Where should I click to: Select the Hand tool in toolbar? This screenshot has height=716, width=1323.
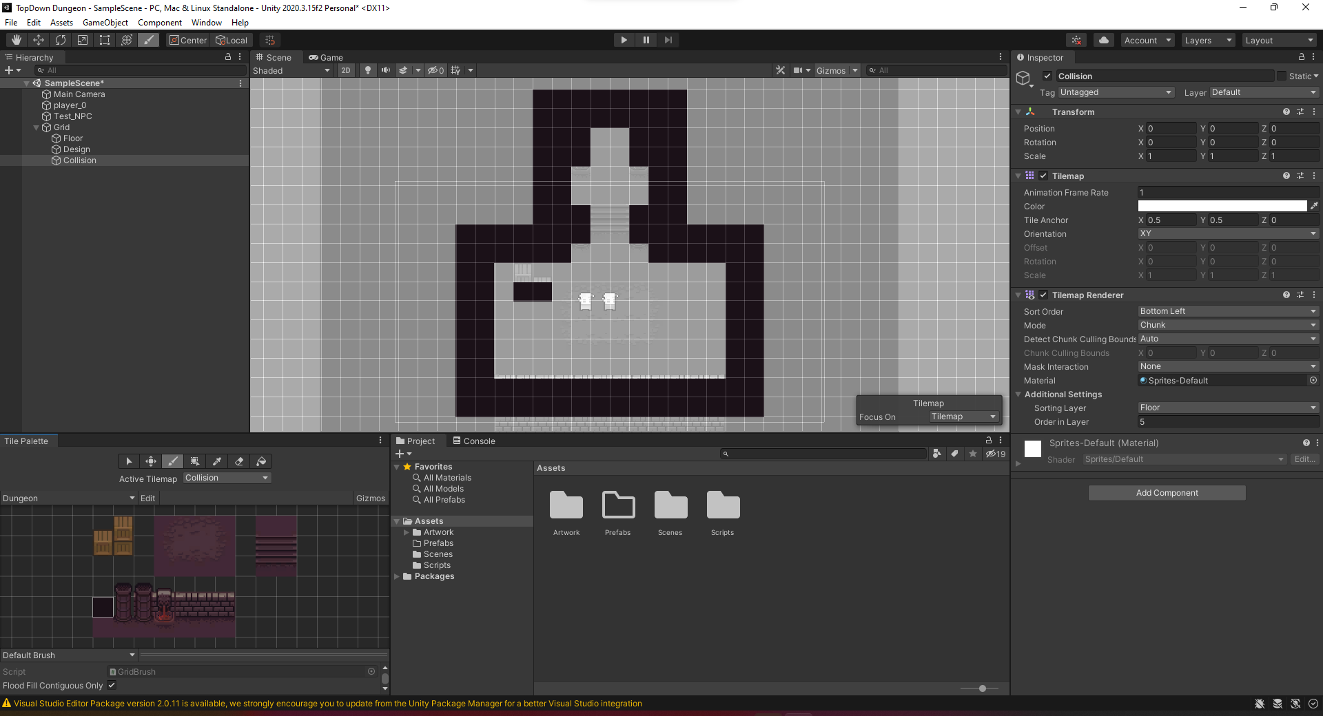pyautogui.click(x=17, y=40)
